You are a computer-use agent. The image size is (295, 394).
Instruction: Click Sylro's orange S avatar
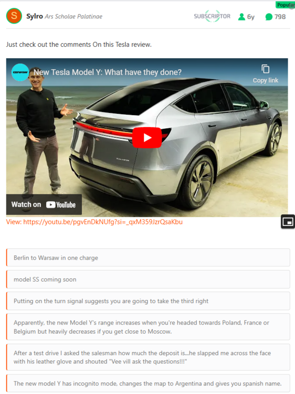pos(14,16)
